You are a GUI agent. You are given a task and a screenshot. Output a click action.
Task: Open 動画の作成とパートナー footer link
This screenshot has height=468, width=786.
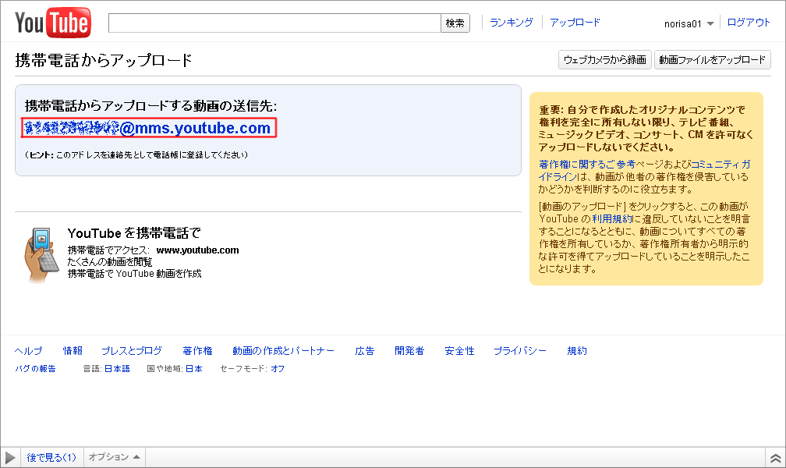(x=283, y=351)
